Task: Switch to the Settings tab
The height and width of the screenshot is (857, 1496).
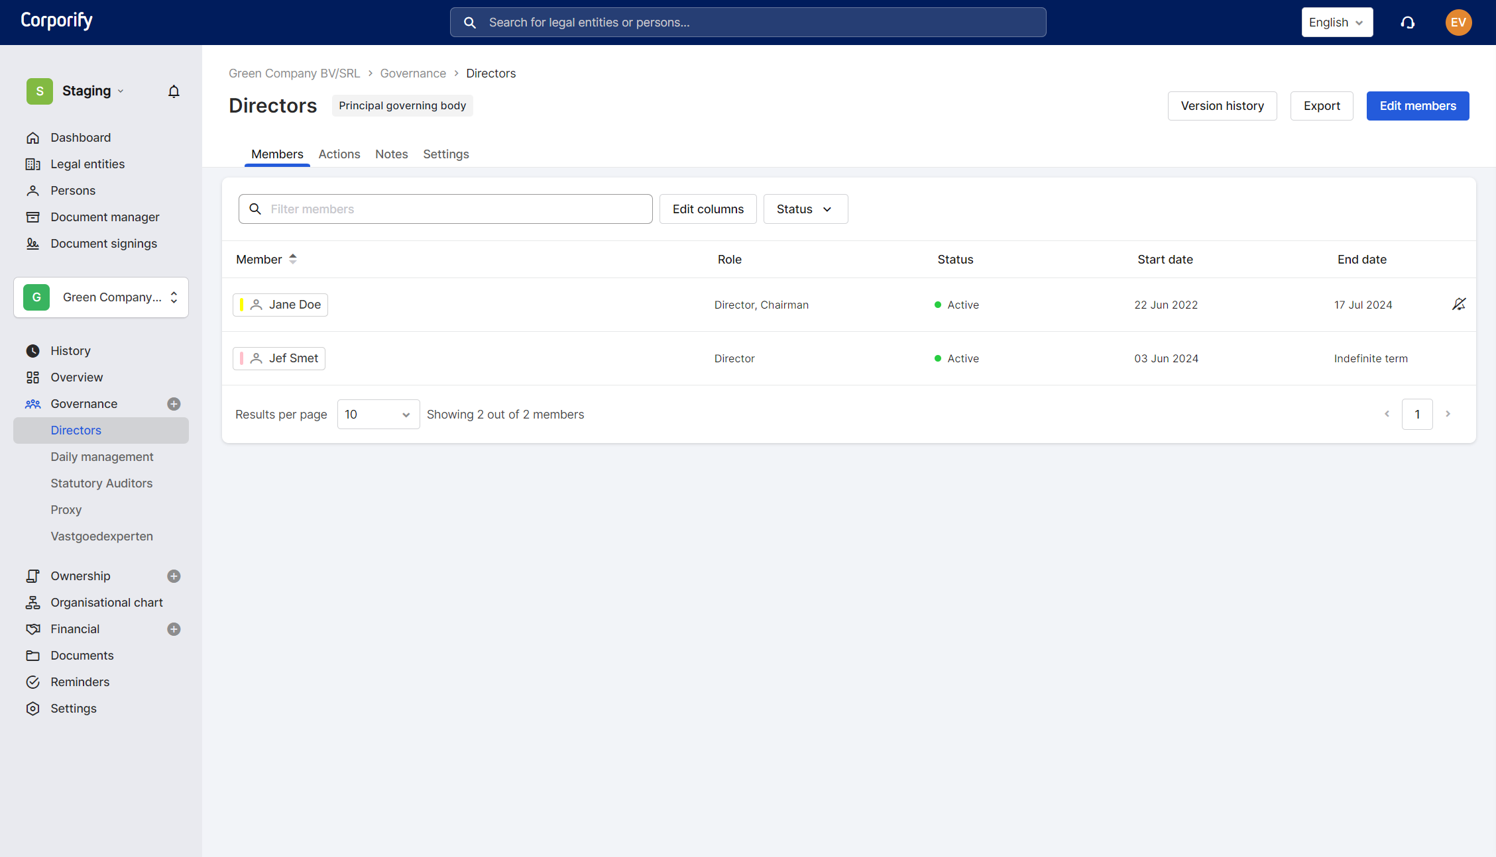Action: pyautogui.click(x=445, y=154)
